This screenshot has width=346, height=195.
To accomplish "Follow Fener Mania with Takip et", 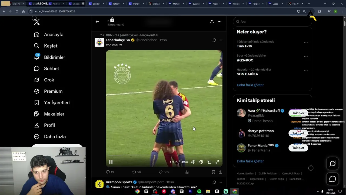I will (298, 148).
